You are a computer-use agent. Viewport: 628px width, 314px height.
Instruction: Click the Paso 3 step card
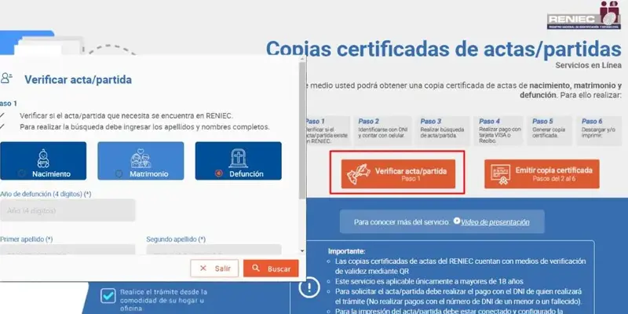coord(443,130)
